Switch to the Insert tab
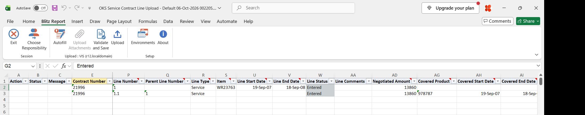 [77, 21]
